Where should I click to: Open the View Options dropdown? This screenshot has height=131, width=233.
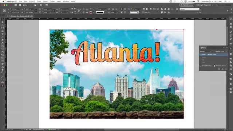coord(36,5)
